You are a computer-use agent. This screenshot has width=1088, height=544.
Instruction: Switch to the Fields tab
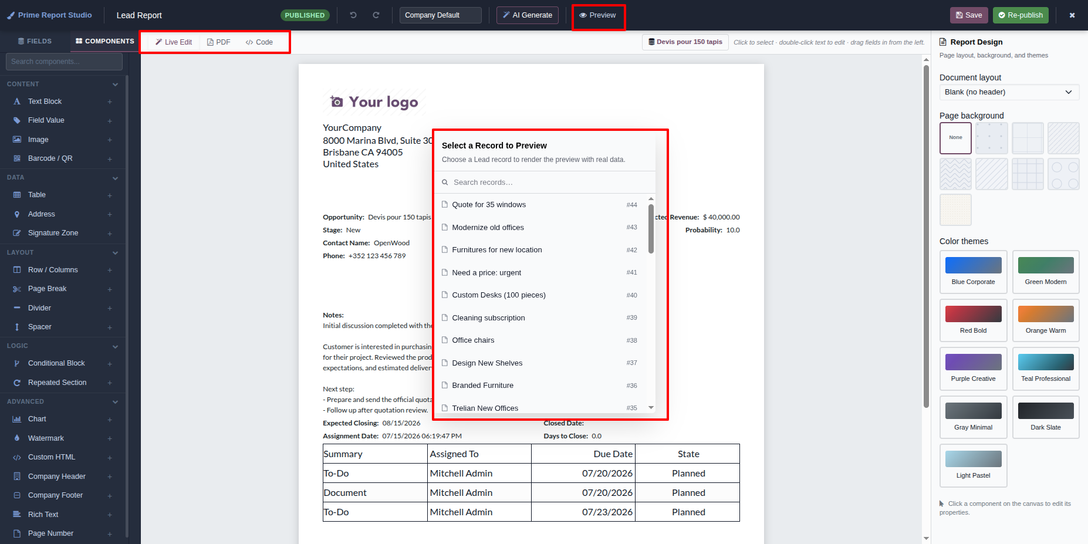(x=35, y=41)
